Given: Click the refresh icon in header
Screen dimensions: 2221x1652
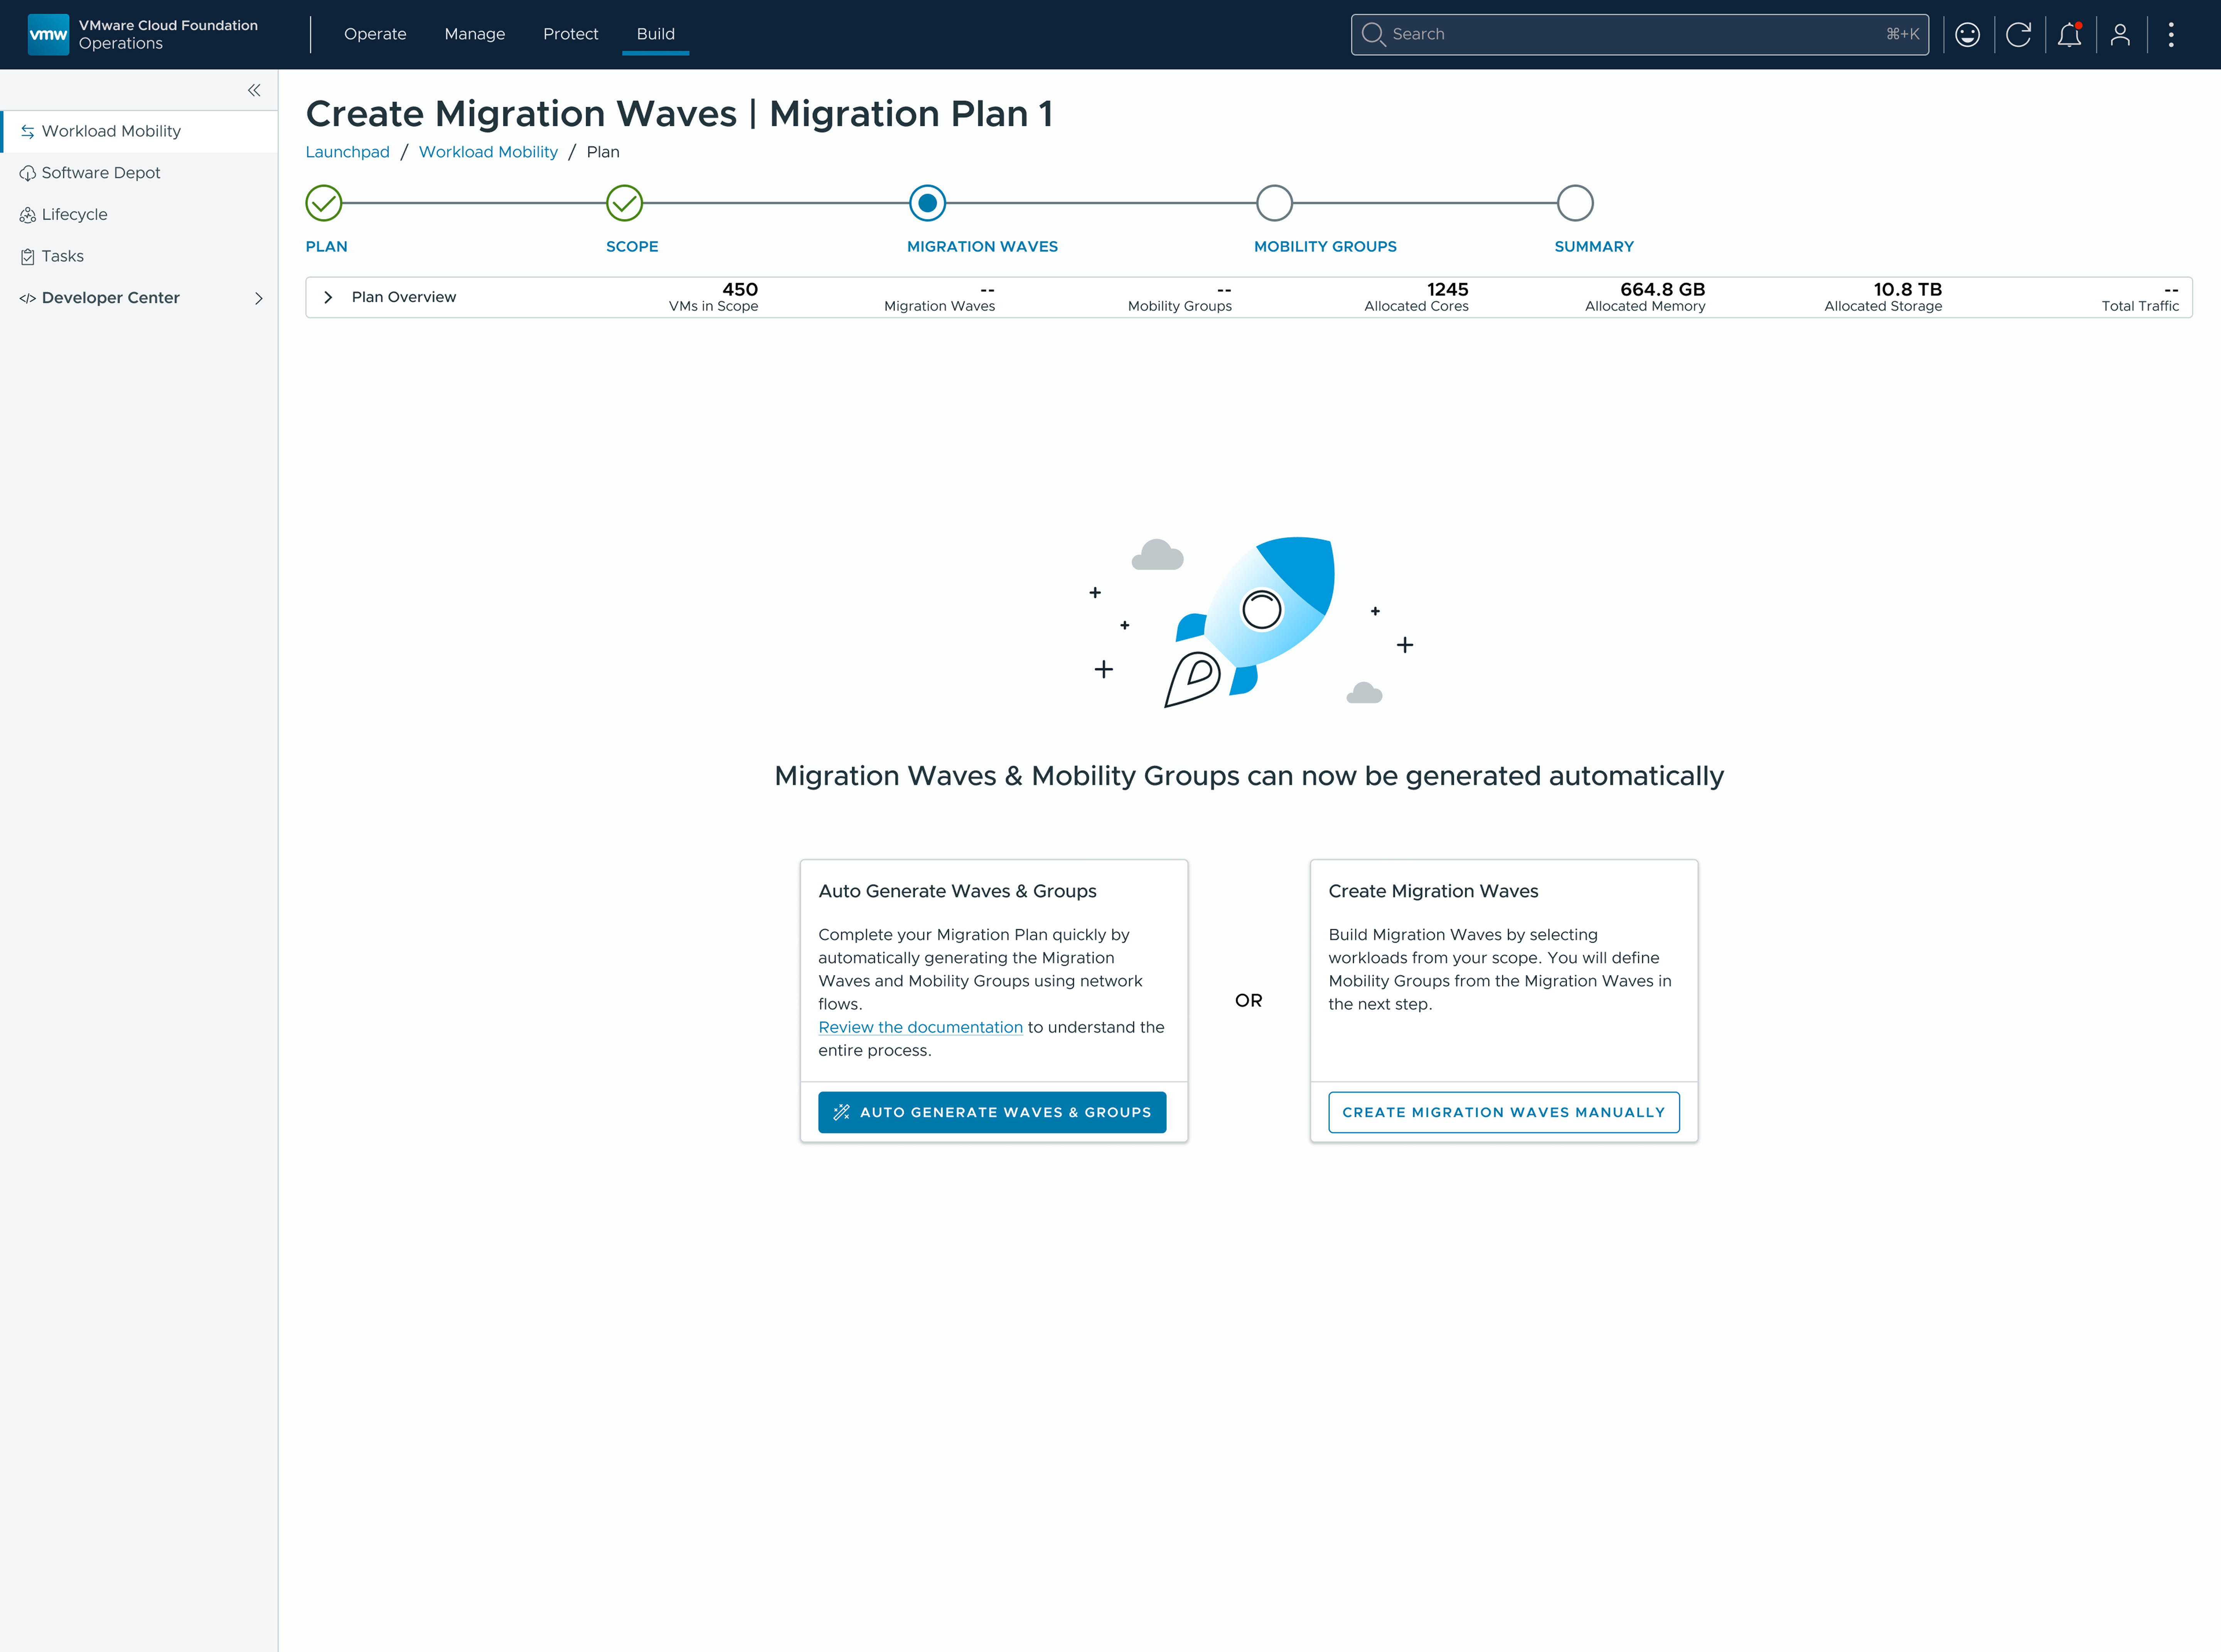Looking at the screenshot, I should pos(2018,35).
